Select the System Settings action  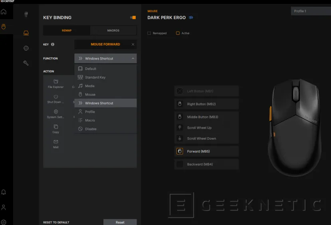[x=56, y=114]
